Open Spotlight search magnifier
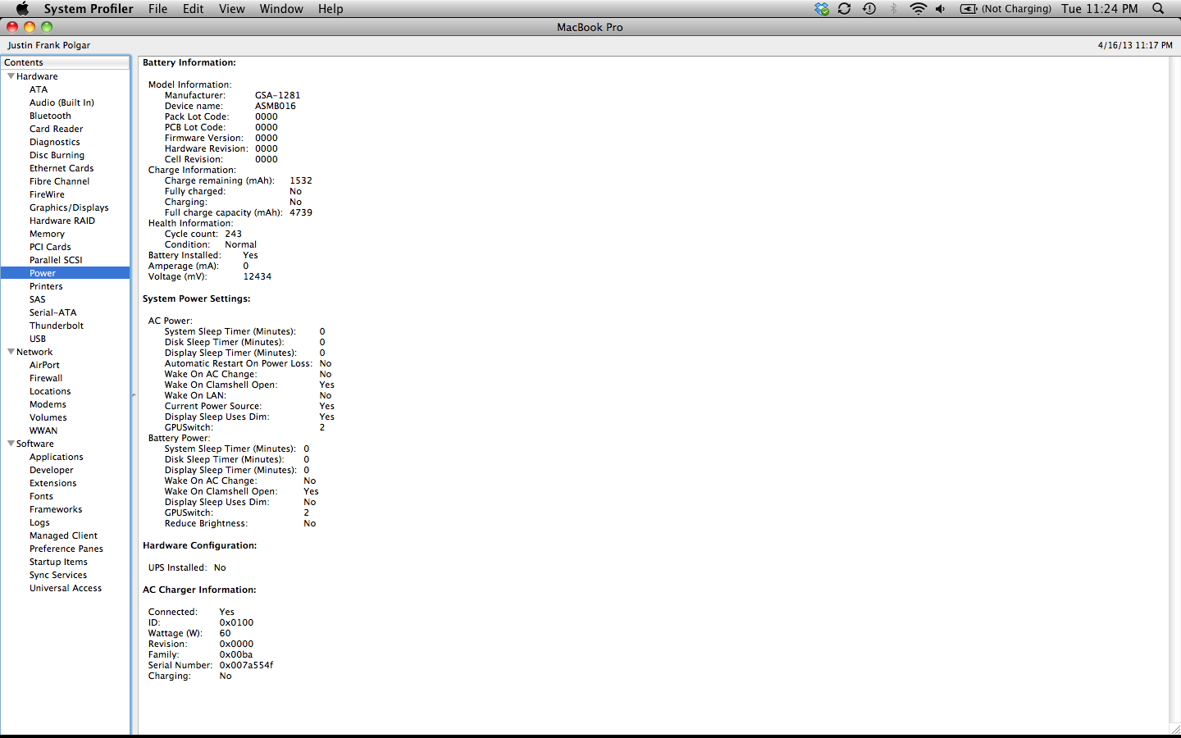The image size is (1181, 738). pos(1158,8)
